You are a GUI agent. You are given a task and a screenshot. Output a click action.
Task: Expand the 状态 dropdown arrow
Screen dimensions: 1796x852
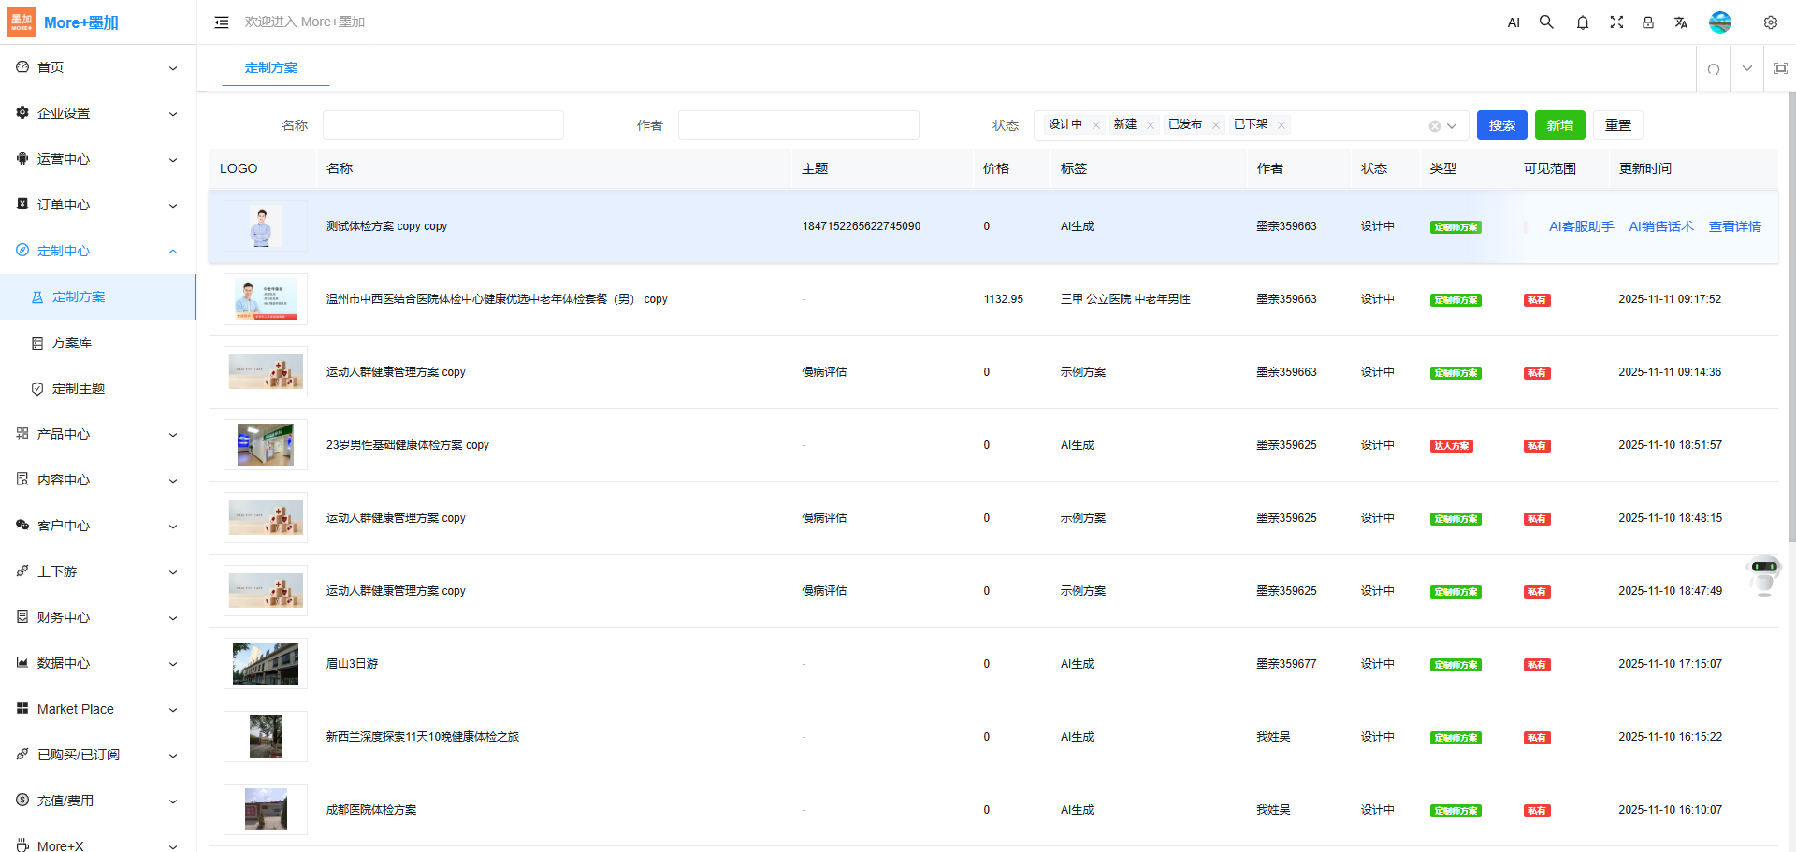[1452, 126]
